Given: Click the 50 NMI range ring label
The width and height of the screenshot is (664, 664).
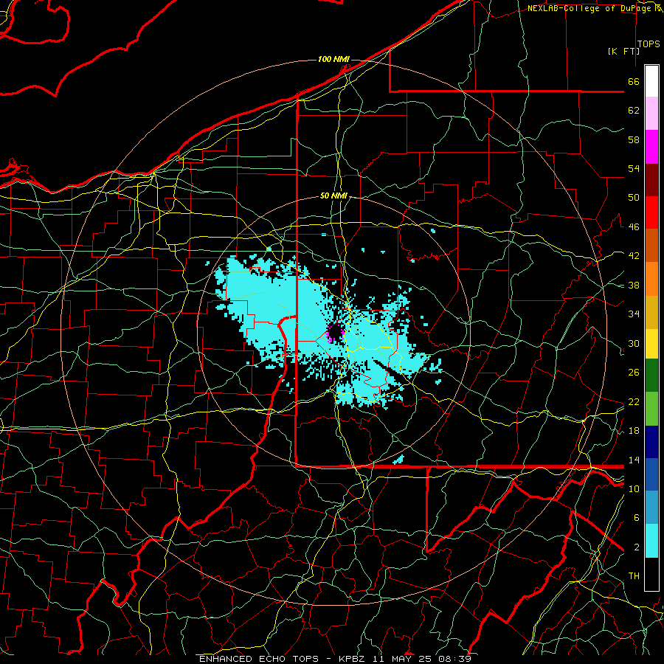Looking at the screenshot, I should click(333, 196).
